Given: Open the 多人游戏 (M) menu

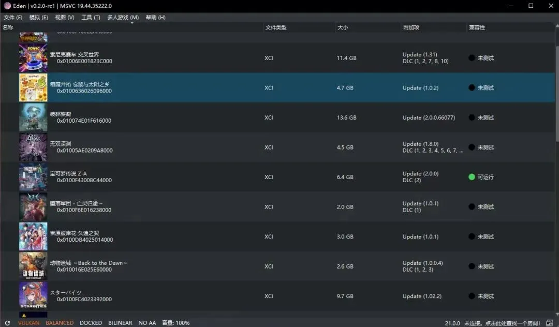Looking at the screenshot, I should [123, 17].
